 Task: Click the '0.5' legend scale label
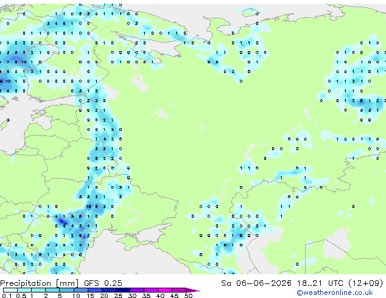[x=21, y=296]
